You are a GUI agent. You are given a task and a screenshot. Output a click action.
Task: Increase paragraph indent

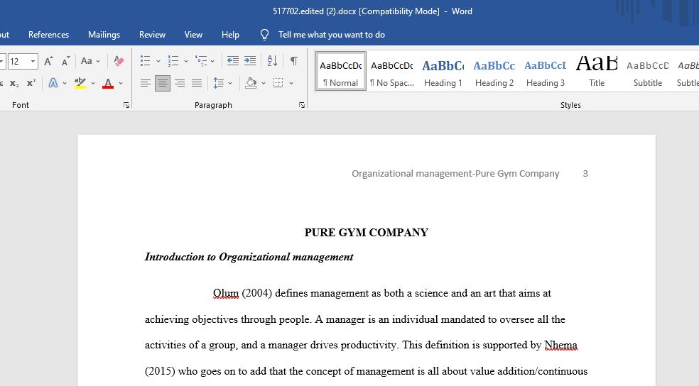(250, 61)
